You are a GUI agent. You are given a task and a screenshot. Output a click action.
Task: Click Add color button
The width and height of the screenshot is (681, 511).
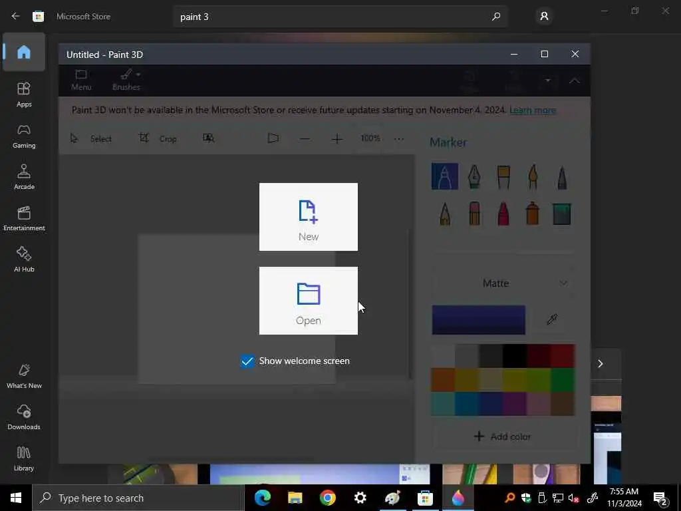coord(504,436)
